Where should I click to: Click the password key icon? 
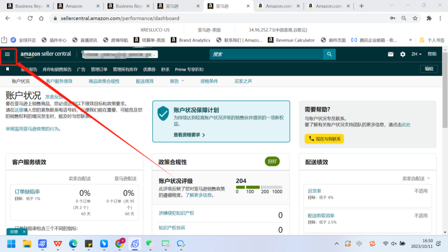coord(392,18)
